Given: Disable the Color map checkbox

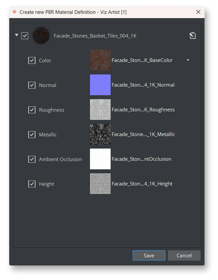Looking at the screenshot, I should [32, 60].
